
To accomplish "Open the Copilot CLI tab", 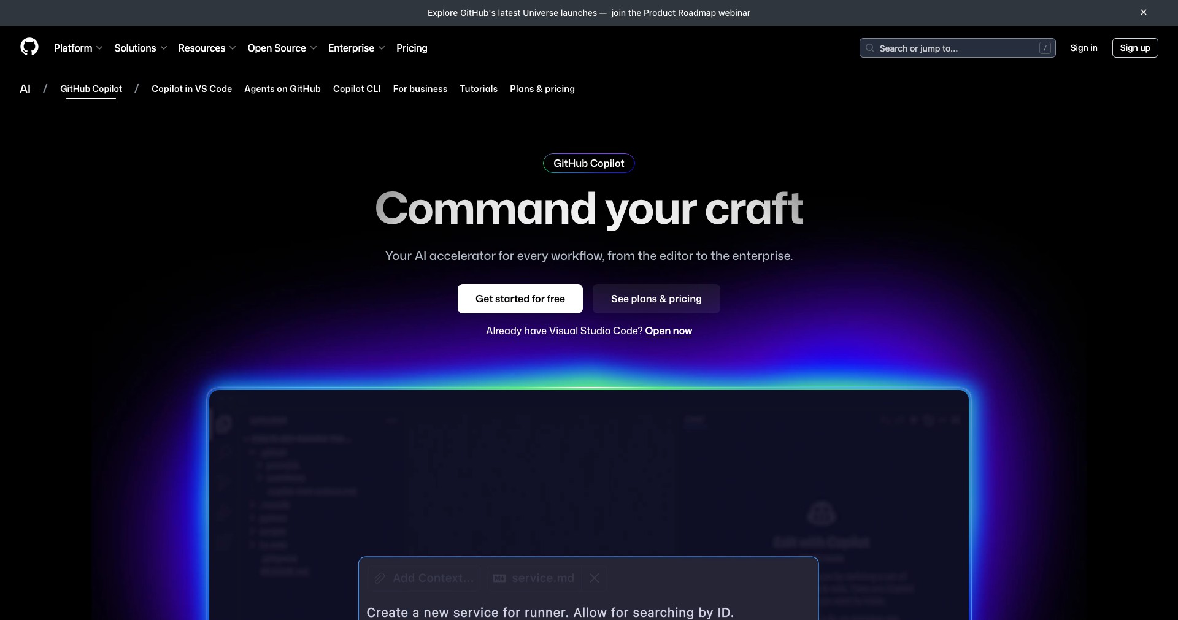I will 357,89.
